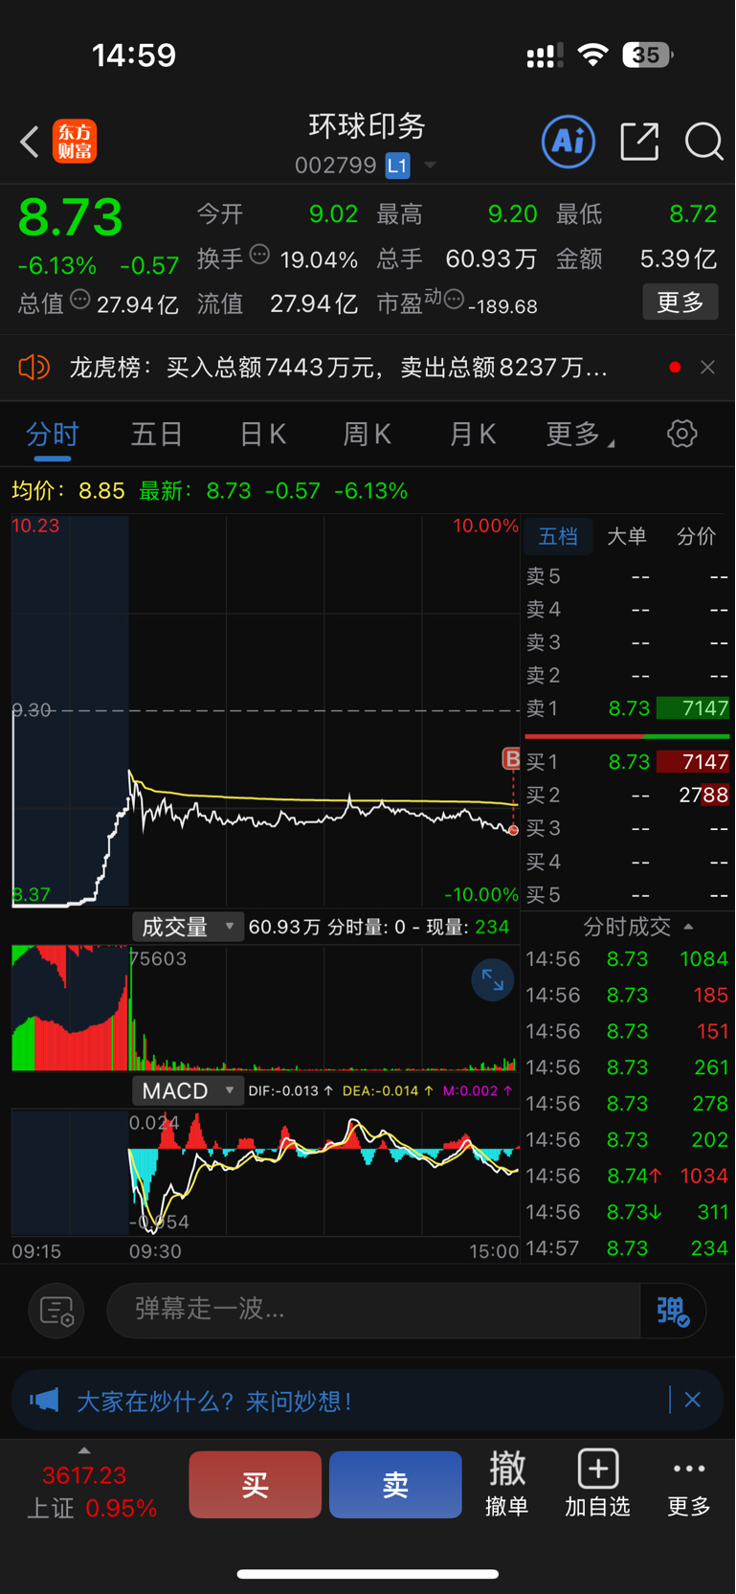Open the 龙虎榜 news ticker
Screen dimensions: 736x1594
point(338,368)
